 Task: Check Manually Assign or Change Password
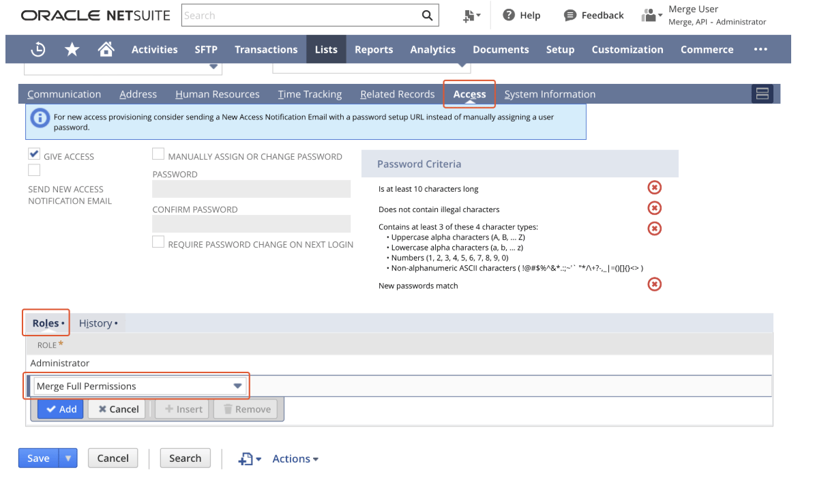pyautogui.click(x=158, y=154)
